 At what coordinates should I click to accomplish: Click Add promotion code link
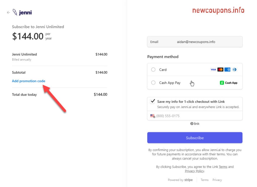pos(29,81)
